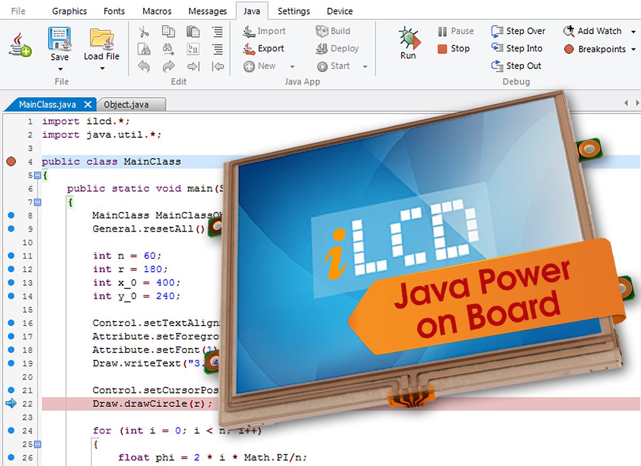Viewport: 641px width, 466px height.
Task: Open the Graphics ribbon tab
Action: tap(69, 11)
